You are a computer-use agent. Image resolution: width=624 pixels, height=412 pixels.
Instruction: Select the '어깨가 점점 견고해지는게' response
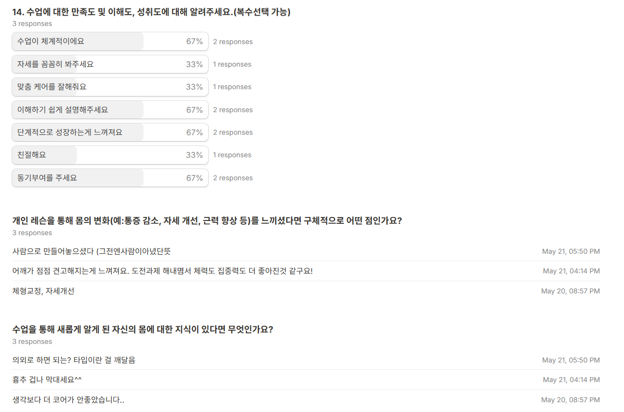[x=162, y=271]
